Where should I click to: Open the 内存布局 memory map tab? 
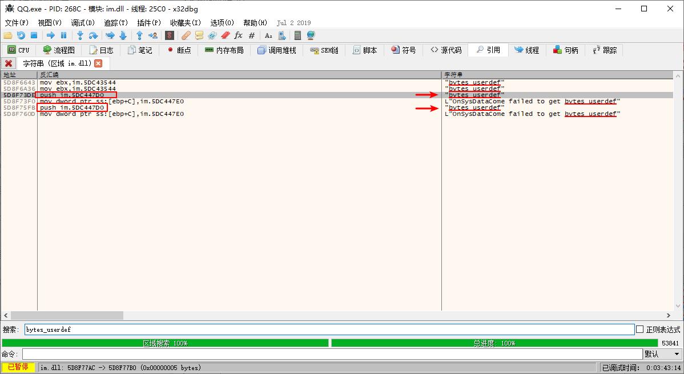pos(224,50)
